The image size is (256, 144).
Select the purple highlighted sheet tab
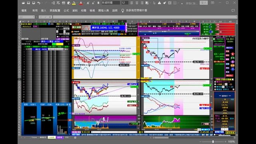pos(60,138)
